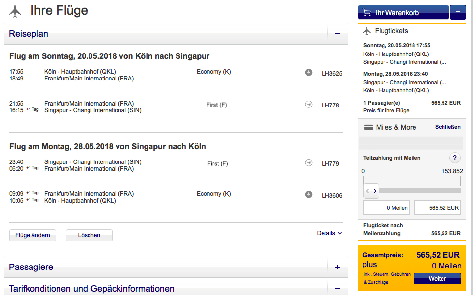Click the shopping cart icon in Ihr Warenkorb
The image size is (473, 295).
pyautogui.click(x=366, y=13)
